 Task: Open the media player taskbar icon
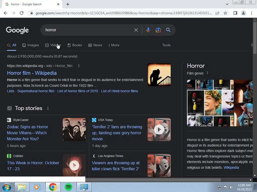click(37, 187)
